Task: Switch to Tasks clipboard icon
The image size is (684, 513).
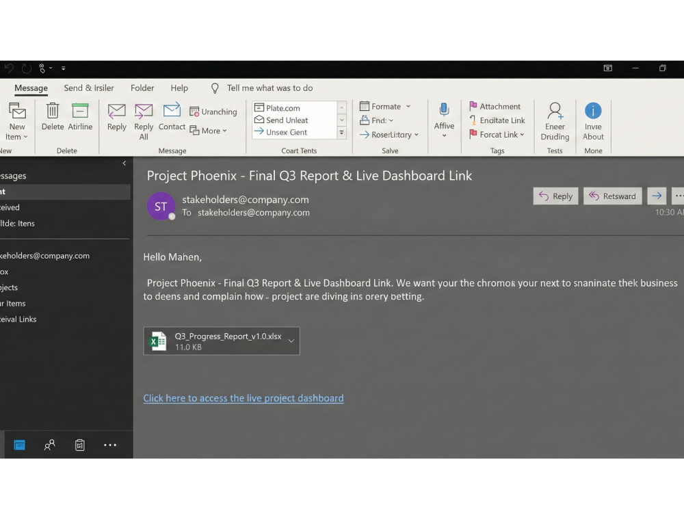Action: pyautogui.click(x=80, y=445)
